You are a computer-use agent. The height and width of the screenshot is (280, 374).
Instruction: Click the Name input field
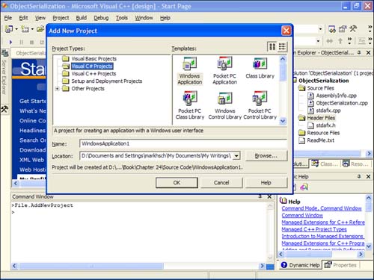click(183, 143)
